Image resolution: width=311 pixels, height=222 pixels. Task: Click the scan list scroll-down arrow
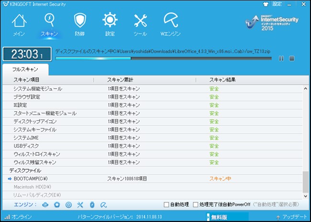point(306,196)
